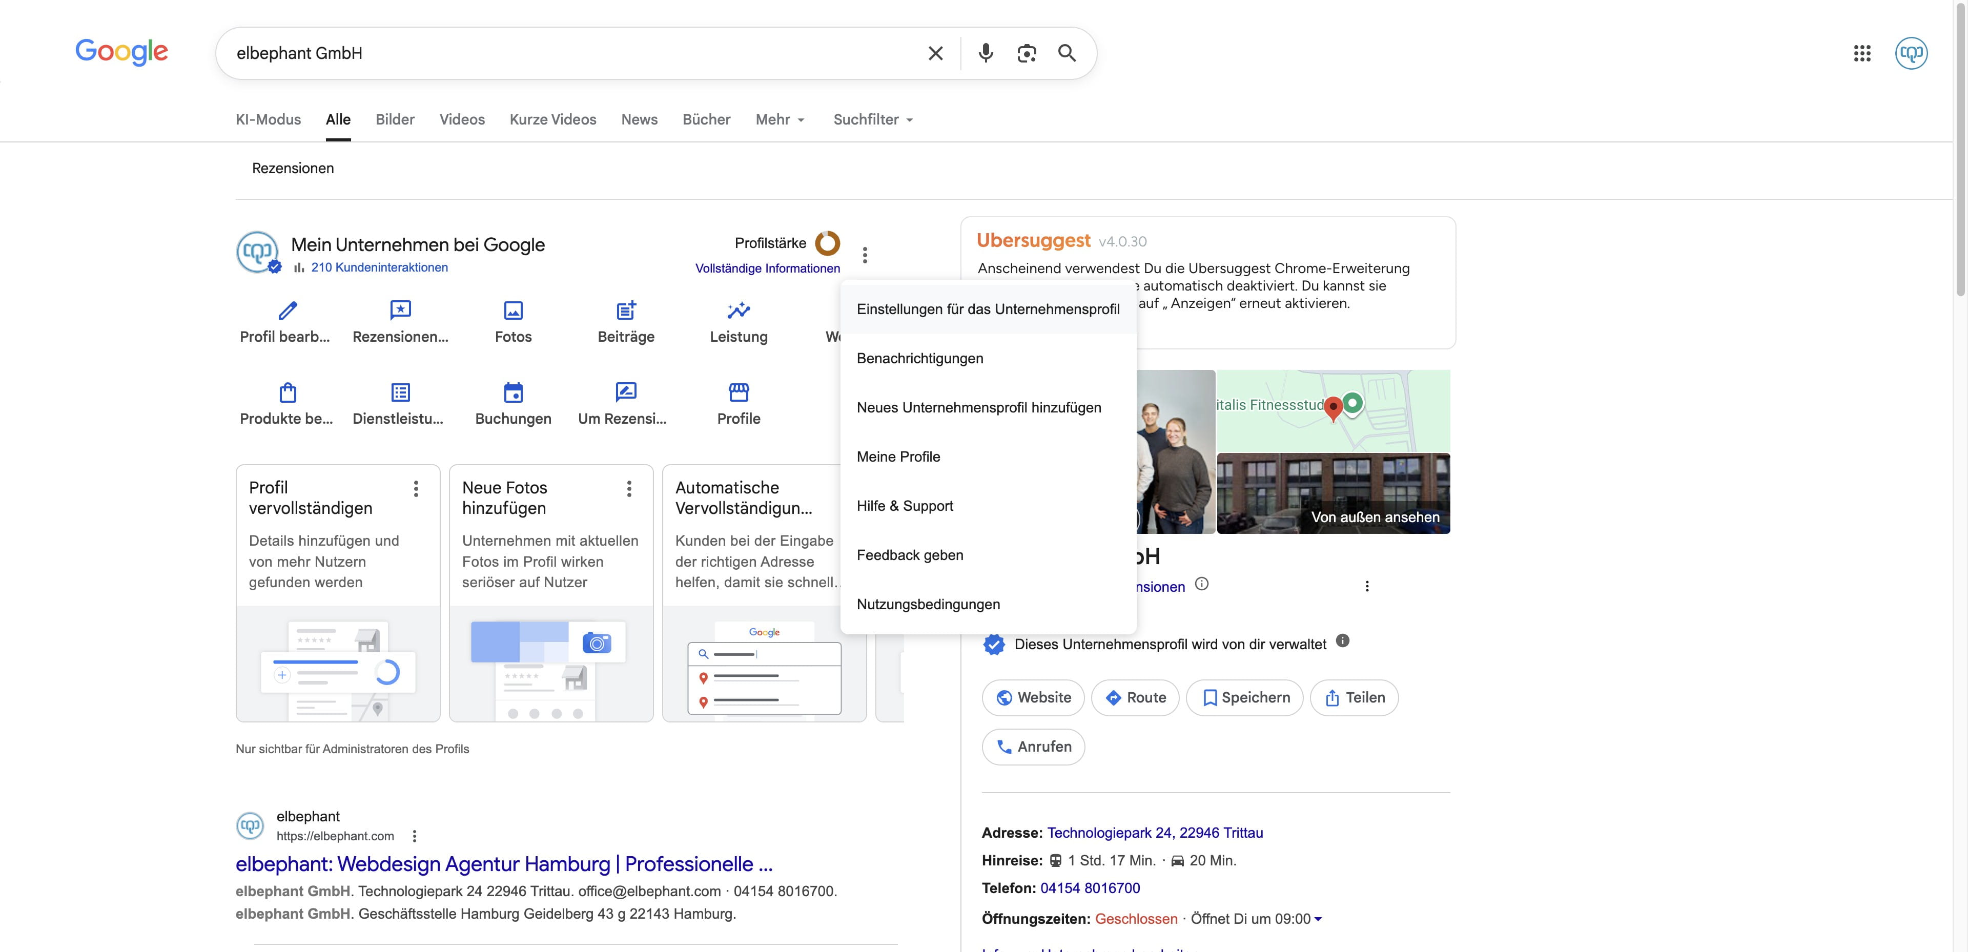Select Einstellungen für das Unternehmensprofil

988,309
